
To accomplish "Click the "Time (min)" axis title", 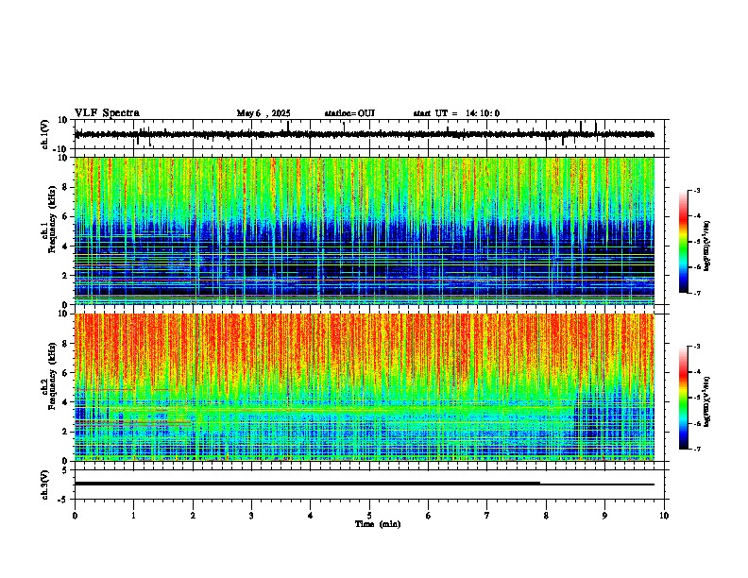I will coord(378,524).
